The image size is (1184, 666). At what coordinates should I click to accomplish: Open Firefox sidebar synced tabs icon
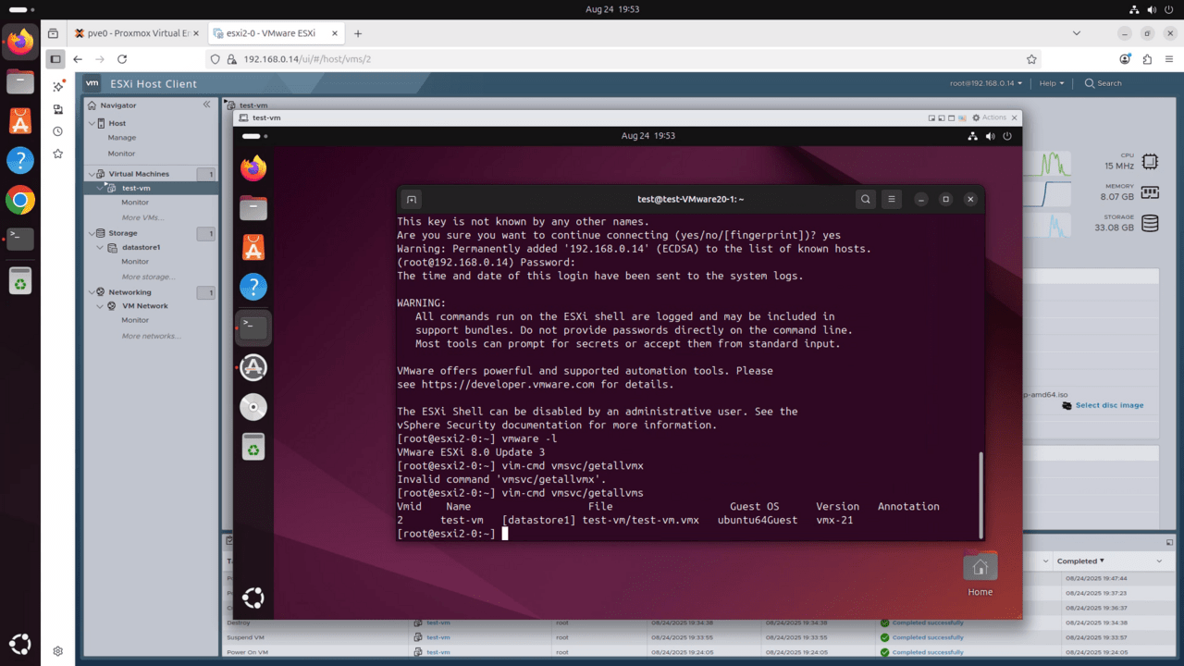[57, 108]
